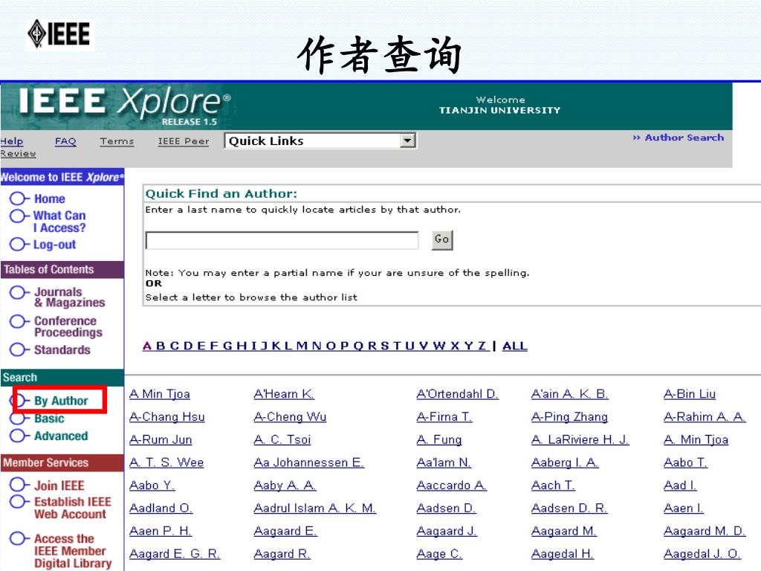Open author A. C. Tsoi

point(282,440)
